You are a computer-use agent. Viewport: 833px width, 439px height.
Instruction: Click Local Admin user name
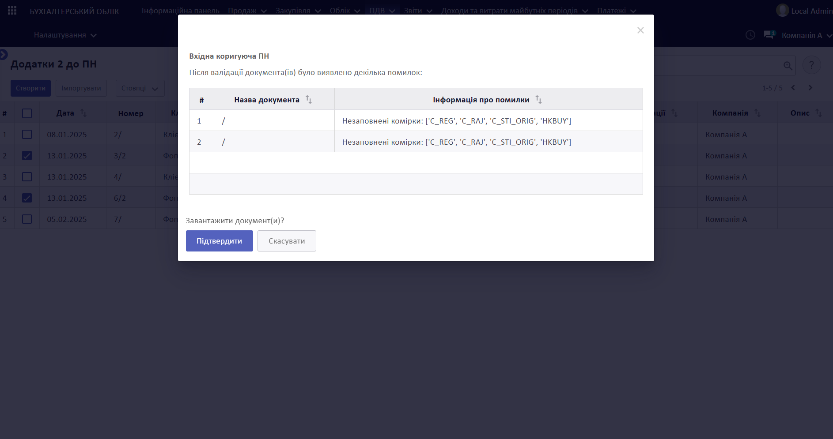(x=811, y=11)
